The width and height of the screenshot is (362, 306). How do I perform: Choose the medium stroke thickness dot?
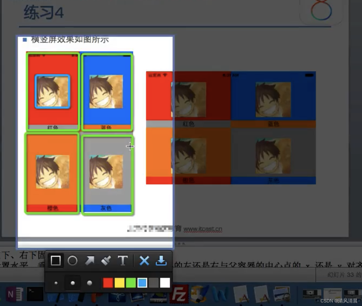pos(73,283)
